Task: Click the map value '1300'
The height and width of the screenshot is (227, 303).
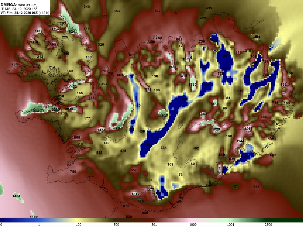Action: tap(55, 29)
